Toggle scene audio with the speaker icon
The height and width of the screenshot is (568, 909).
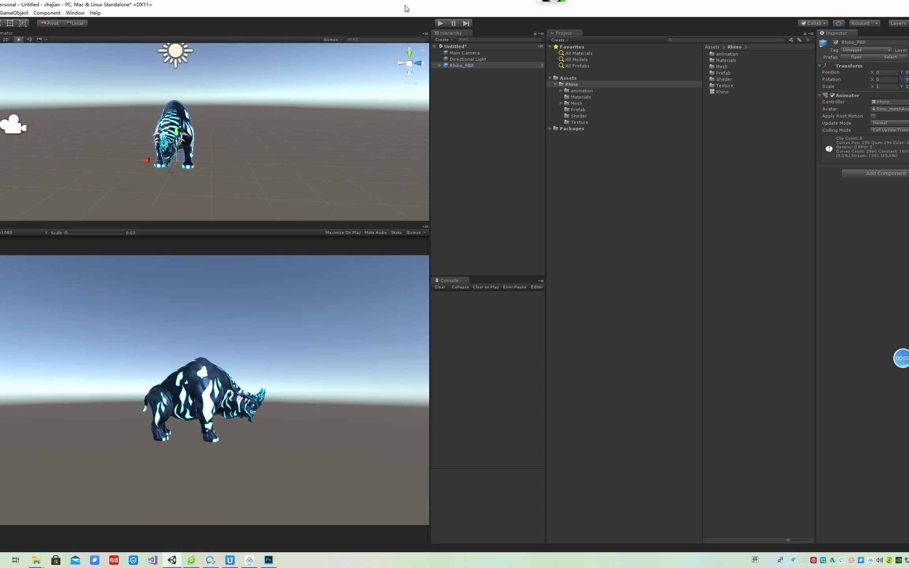tap(29, 39)
